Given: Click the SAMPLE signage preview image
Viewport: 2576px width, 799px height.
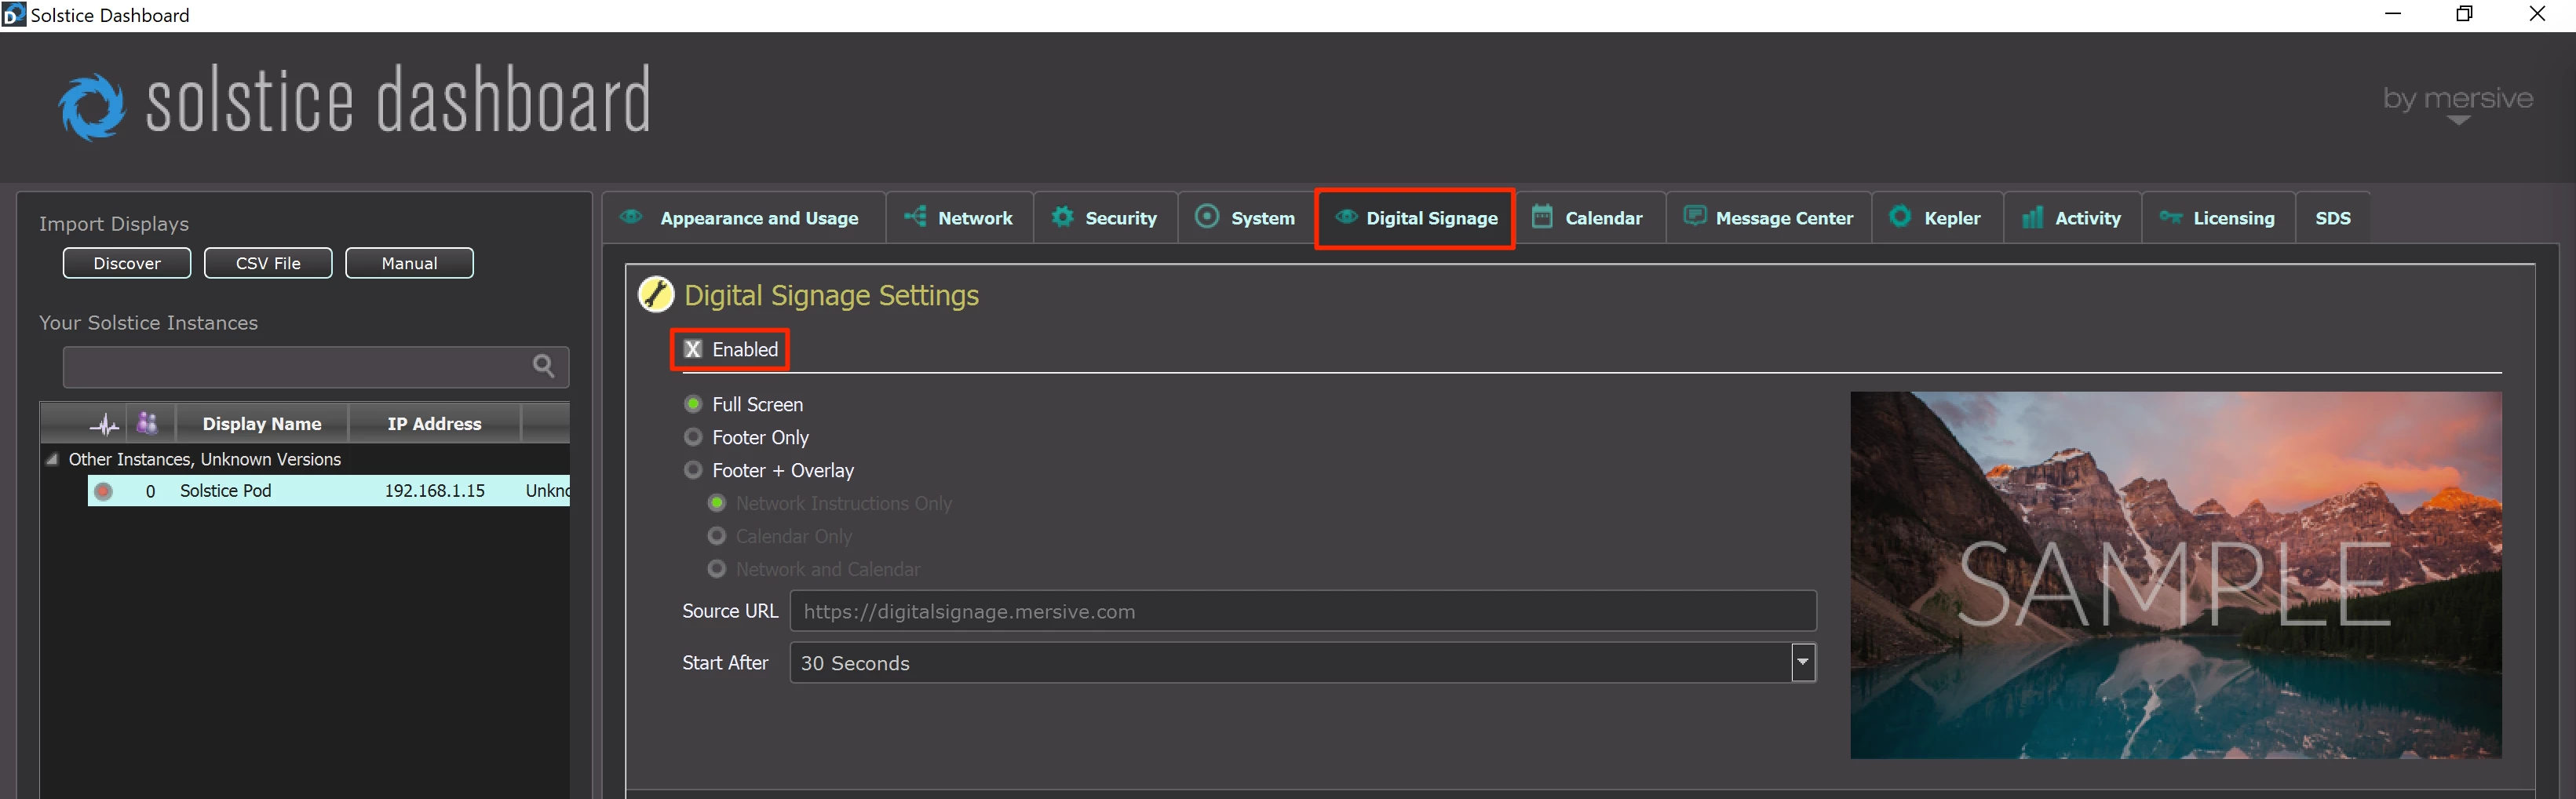Looking at the screenshot, I should coord(2176,575).
